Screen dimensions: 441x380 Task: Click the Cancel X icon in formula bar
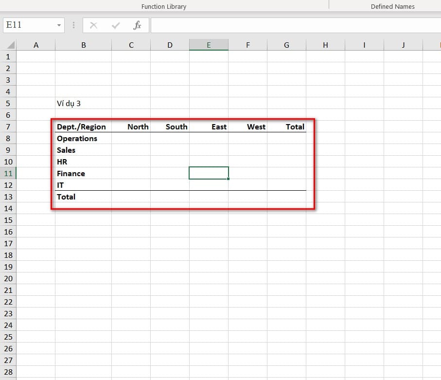93,25
